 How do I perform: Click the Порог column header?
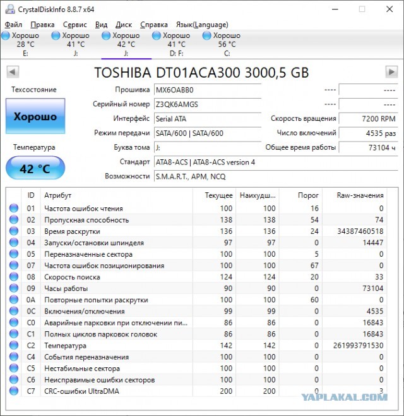pos(300,195)
